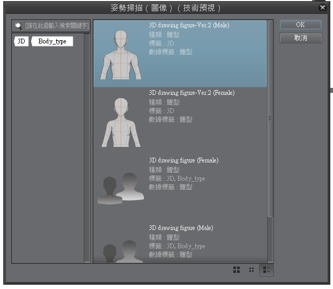The height and width of the screenshot is (289, 333).
Task: Click the '3D drawing figure (Female)' title text
Action: [x=183, y=160]
